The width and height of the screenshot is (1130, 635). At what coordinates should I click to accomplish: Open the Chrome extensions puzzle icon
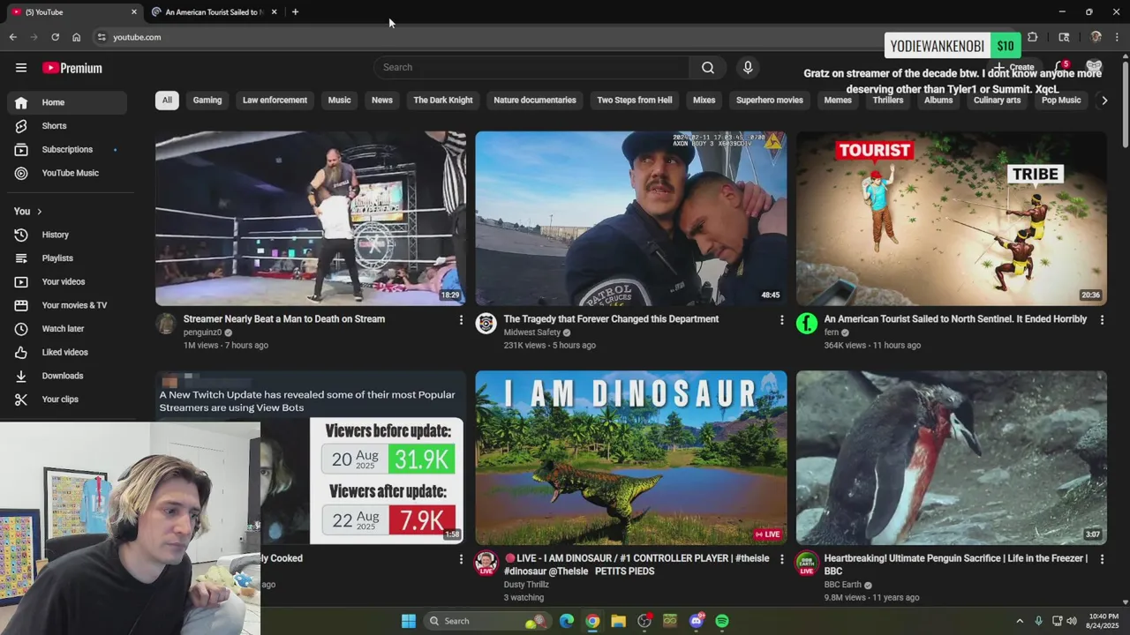[x=1032, y=37]
